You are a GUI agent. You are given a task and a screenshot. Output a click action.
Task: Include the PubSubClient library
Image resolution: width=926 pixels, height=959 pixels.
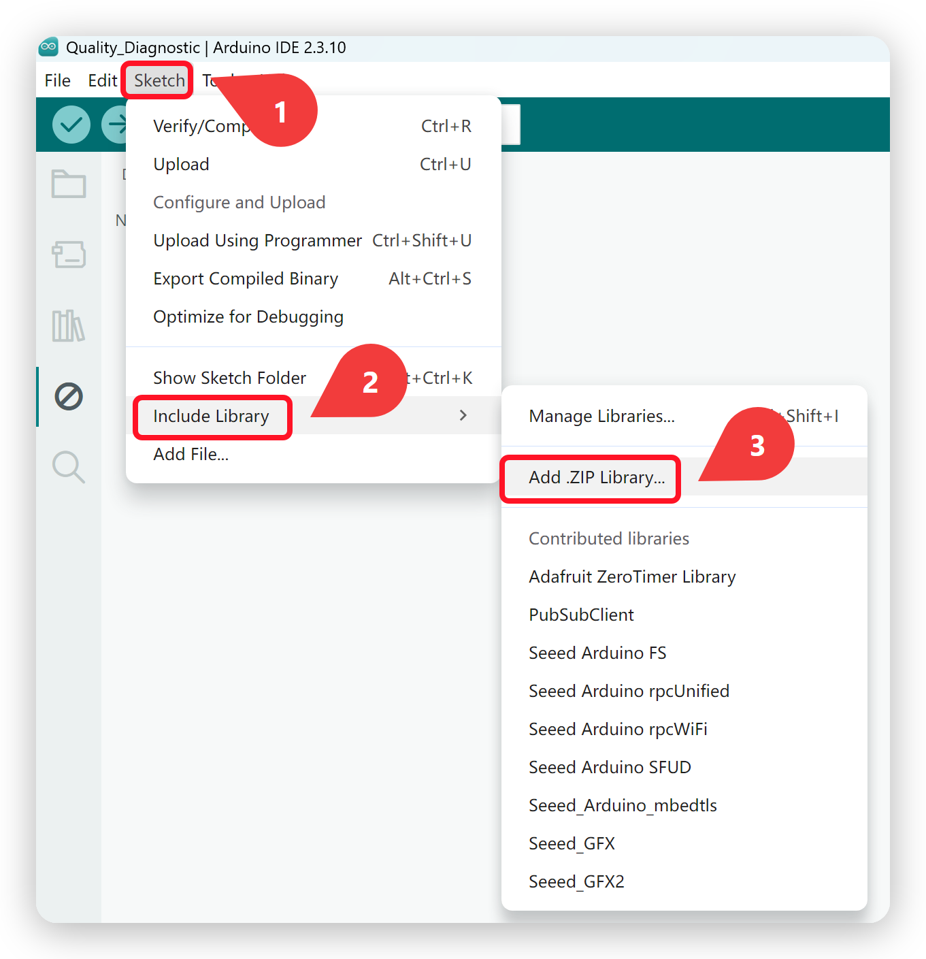tap(684, 615)
